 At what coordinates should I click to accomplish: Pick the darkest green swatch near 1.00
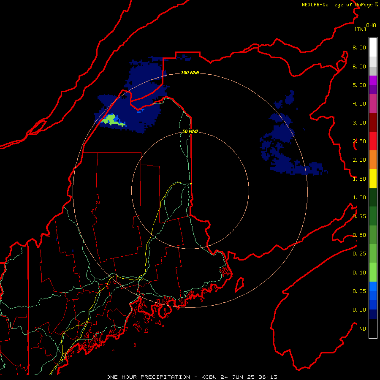tap(373, 197)
